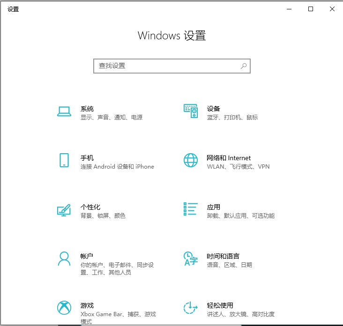Click the 手机 (Phone) icon
The image size is (343, 326).
click(x=64, y=160)
